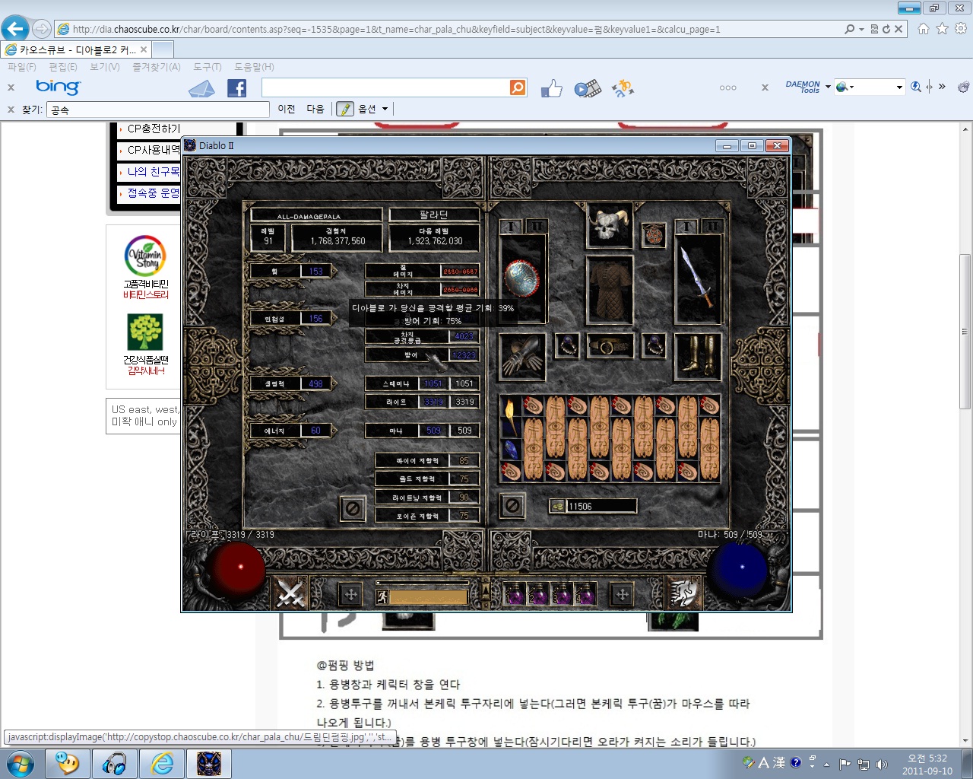Switch to right weapon set tab II
Screen dimensions: 973x779
click(712, 227)
